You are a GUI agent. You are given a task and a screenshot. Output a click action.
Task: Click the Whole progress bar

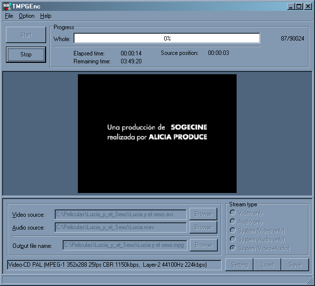coord(167,39)
